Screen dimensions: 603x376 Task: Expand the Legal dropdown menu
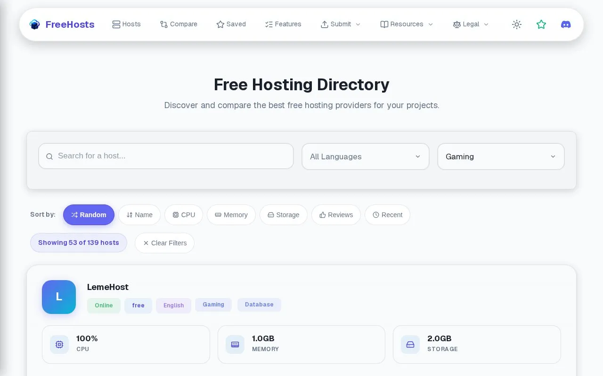click(x=471, y=24)
